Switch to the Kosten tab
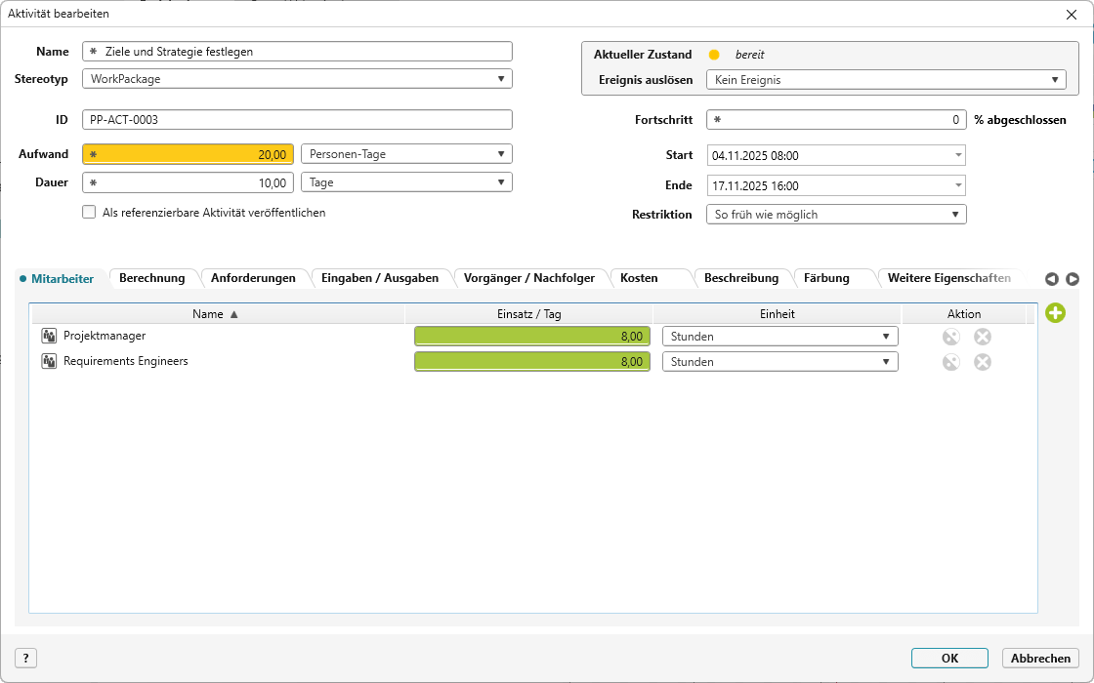Viewport: 1094px width, 683px height. pos(639,278)
